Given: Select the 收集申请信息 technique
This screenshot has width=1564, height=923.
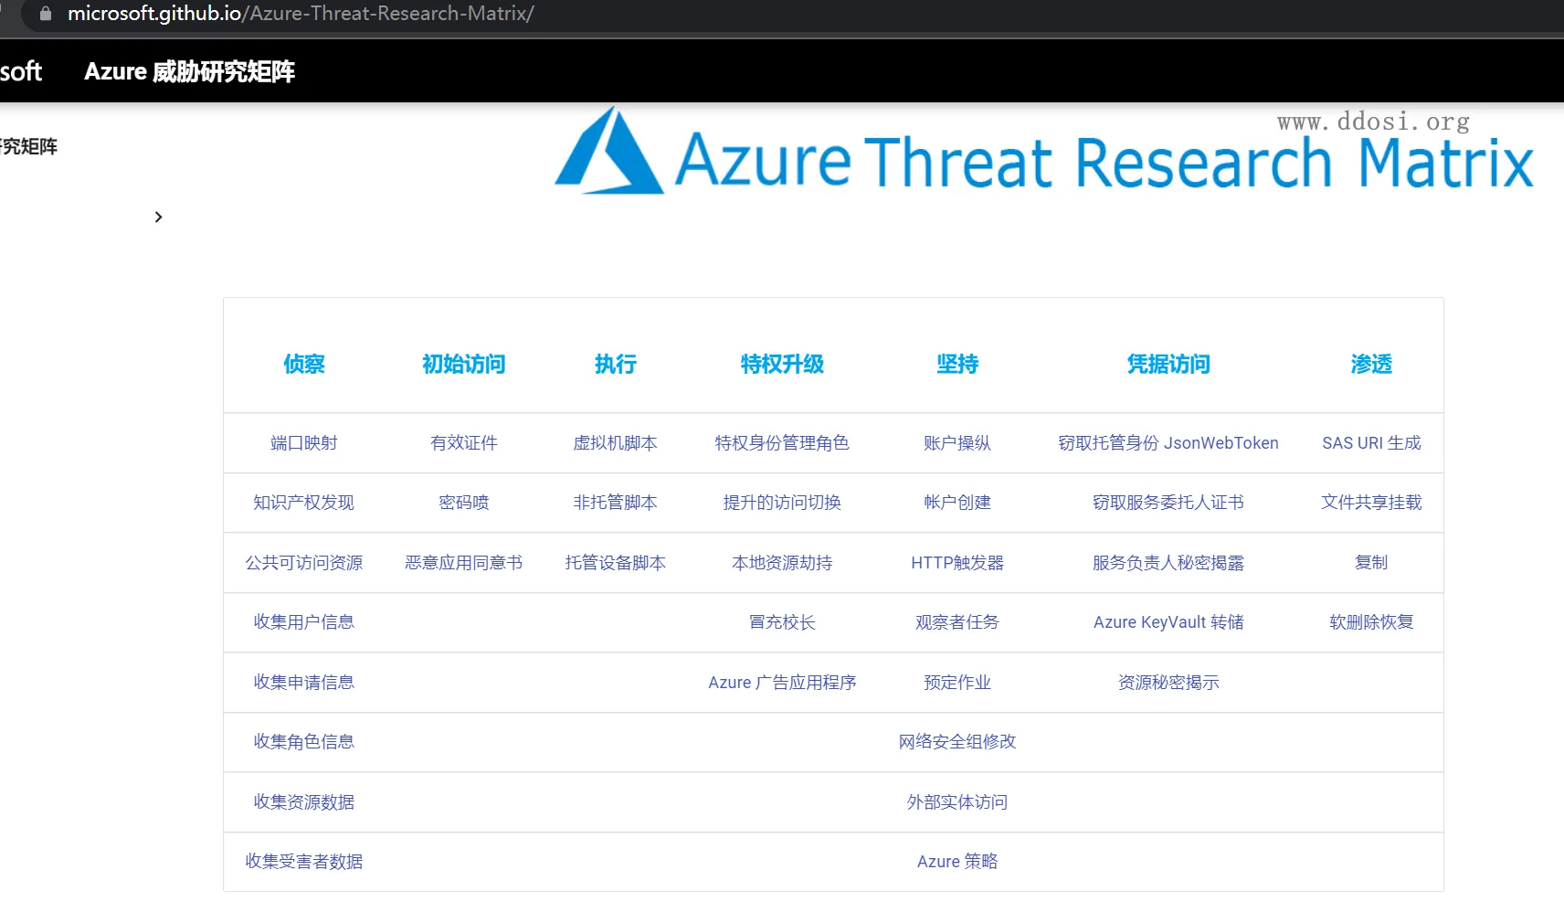Looking at the screenshot, I should click(x=304, y=683).
